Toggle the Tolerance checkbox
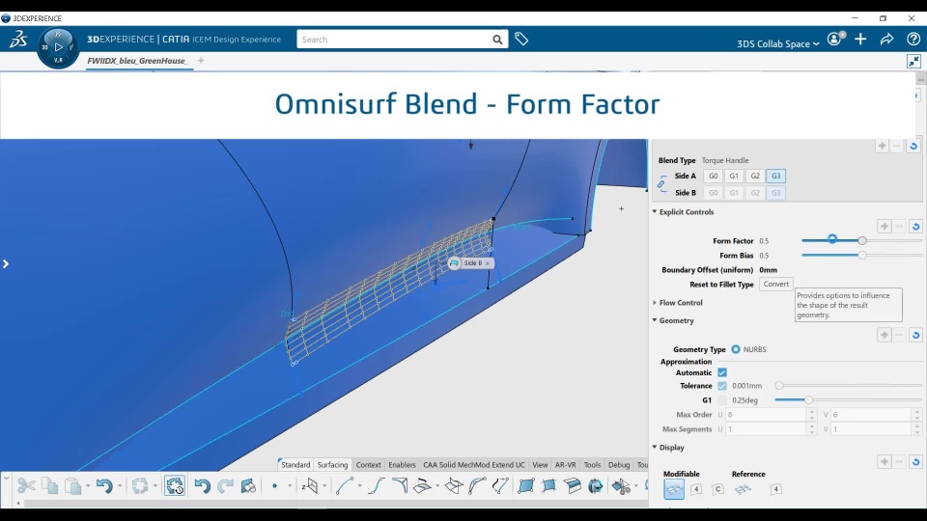The image size is (927, 521). point(722,386)
